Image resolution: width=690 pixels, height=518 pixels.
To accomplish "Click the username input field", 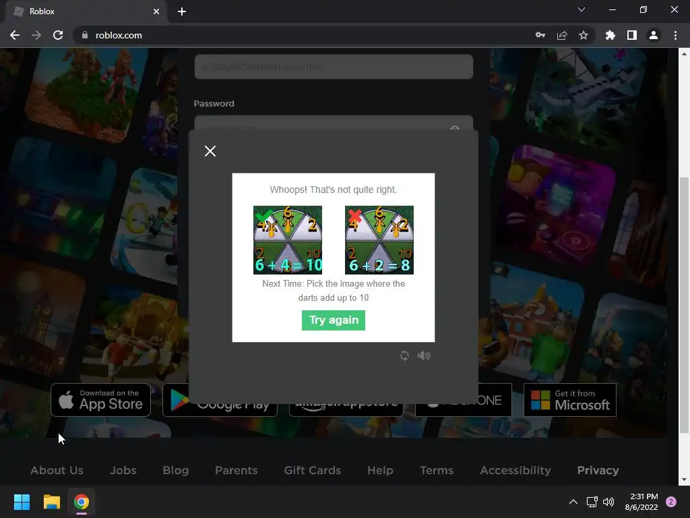I will point(334,67).
